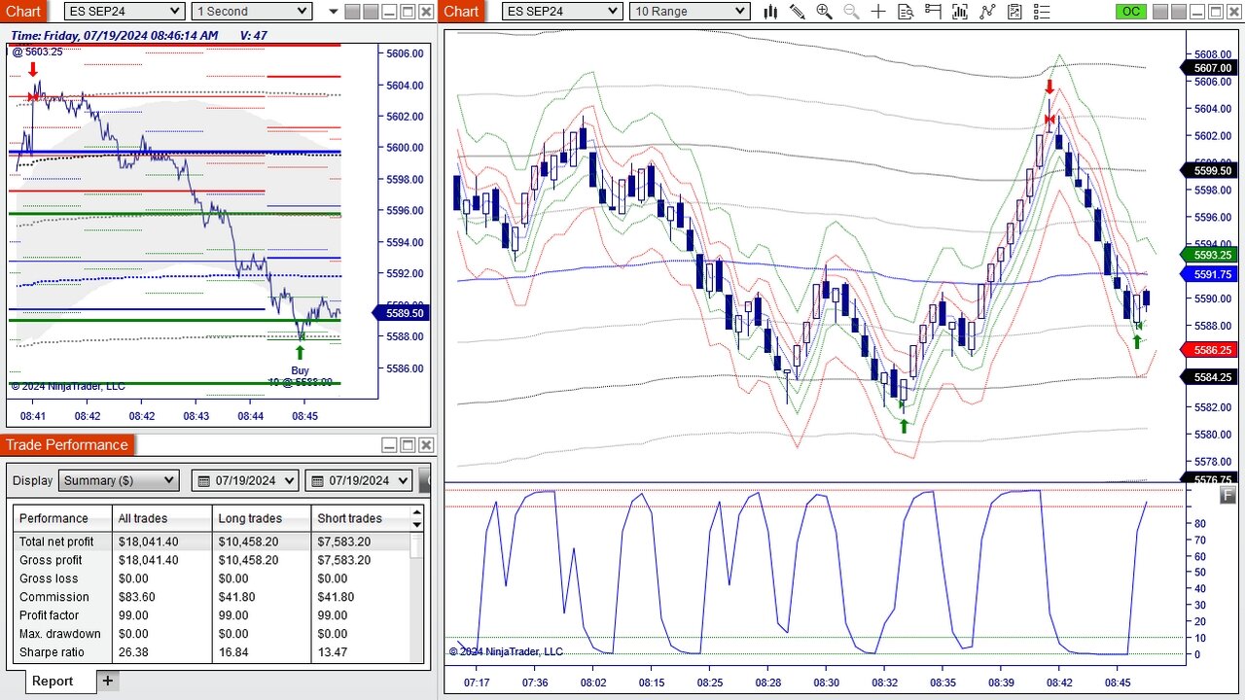Click the $7,583.20 short trades net profit cell
1245x700 pixels.
pyautogui.click(x=344, y=542)
